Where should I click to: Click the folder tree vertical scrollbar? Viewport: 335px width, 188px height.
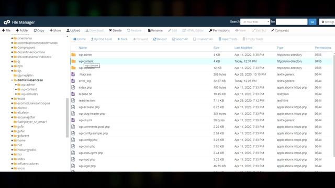click(67, 118)
